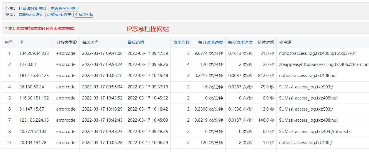Sort by the IP column header
The height and width of the screenshot is (152, 369).
pos(21,42)
